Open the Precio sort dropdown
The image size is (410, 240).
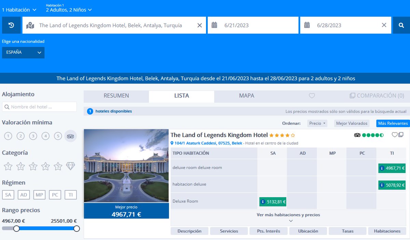317,123
